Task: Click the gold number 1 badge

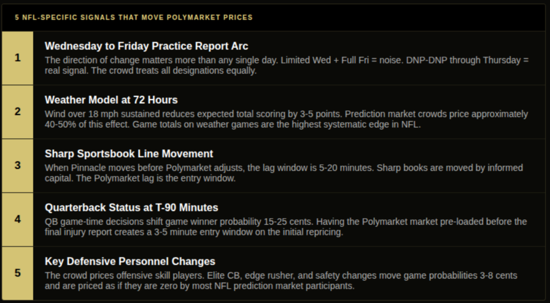Action: (18, 58)
